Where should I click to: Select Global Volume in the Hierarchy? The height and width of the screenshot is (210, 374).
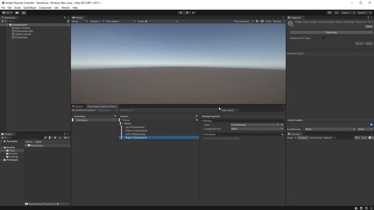pos(23,34)
